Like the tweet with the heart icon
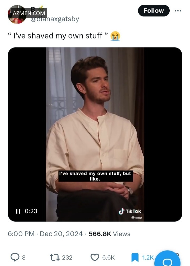The width and height of the screenshot is (190, 266). (x=95, y=257)
